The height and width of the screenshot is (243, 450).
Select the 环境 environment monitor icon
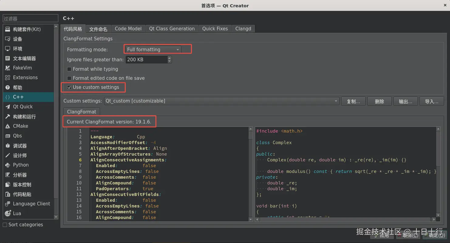[x=8, y=49]
